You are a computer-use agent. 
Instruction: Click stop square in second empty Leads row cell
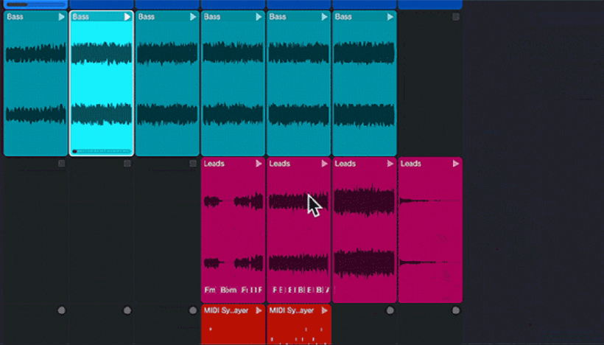click(127, 164)
